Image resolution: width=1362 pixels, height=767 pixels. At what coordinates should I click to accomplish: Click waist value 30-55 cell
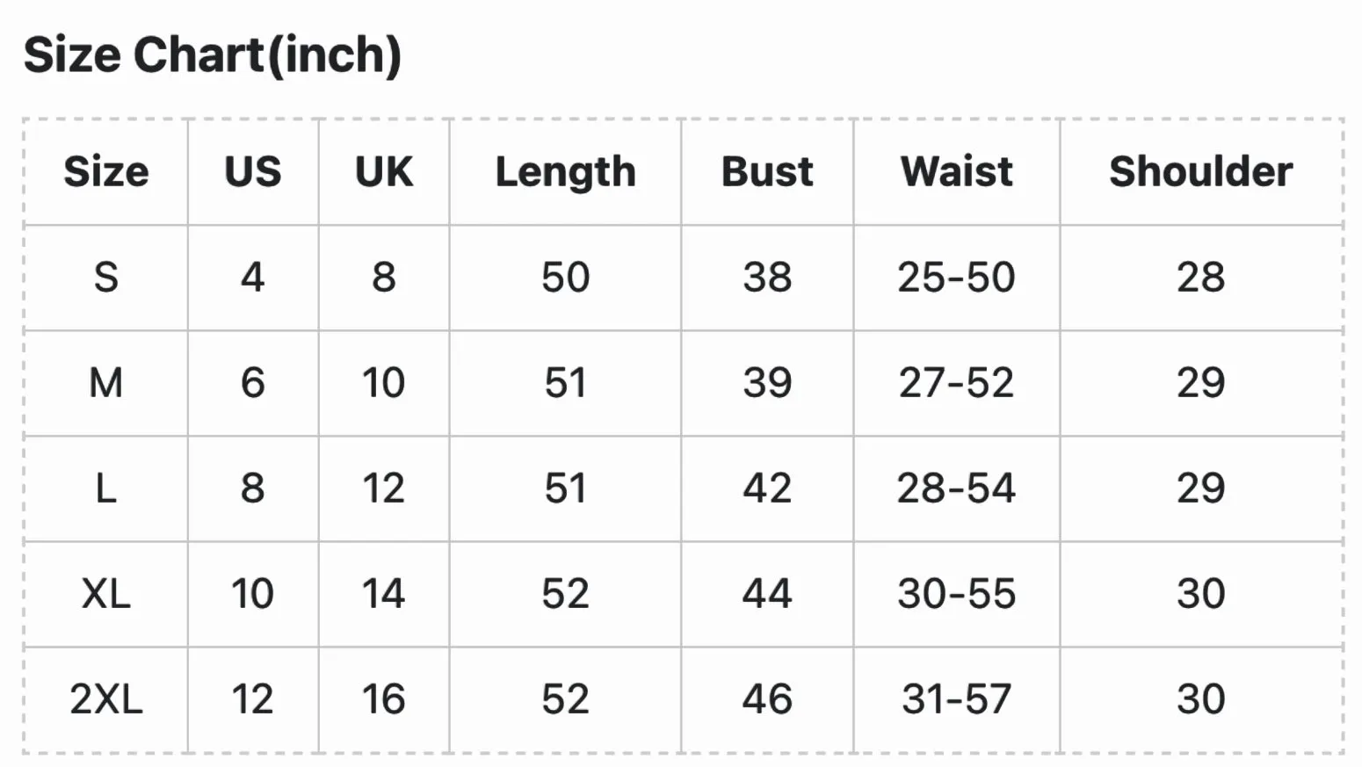[x=957, y=594]
